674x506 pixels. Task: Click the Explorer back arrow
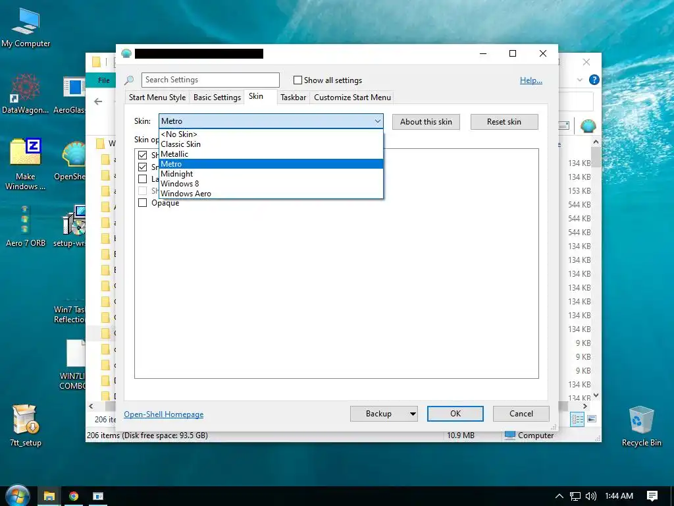99,101
